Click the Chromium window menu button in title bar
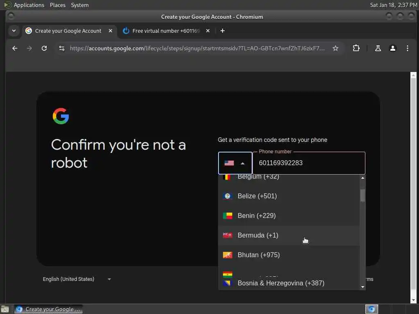Viewport: 419px width, 314px height. pyautogui.click(x=11, y=16)
